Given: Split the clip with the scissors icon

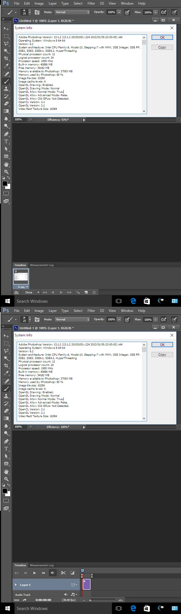Looking at the screenshot, I should 63,573.
